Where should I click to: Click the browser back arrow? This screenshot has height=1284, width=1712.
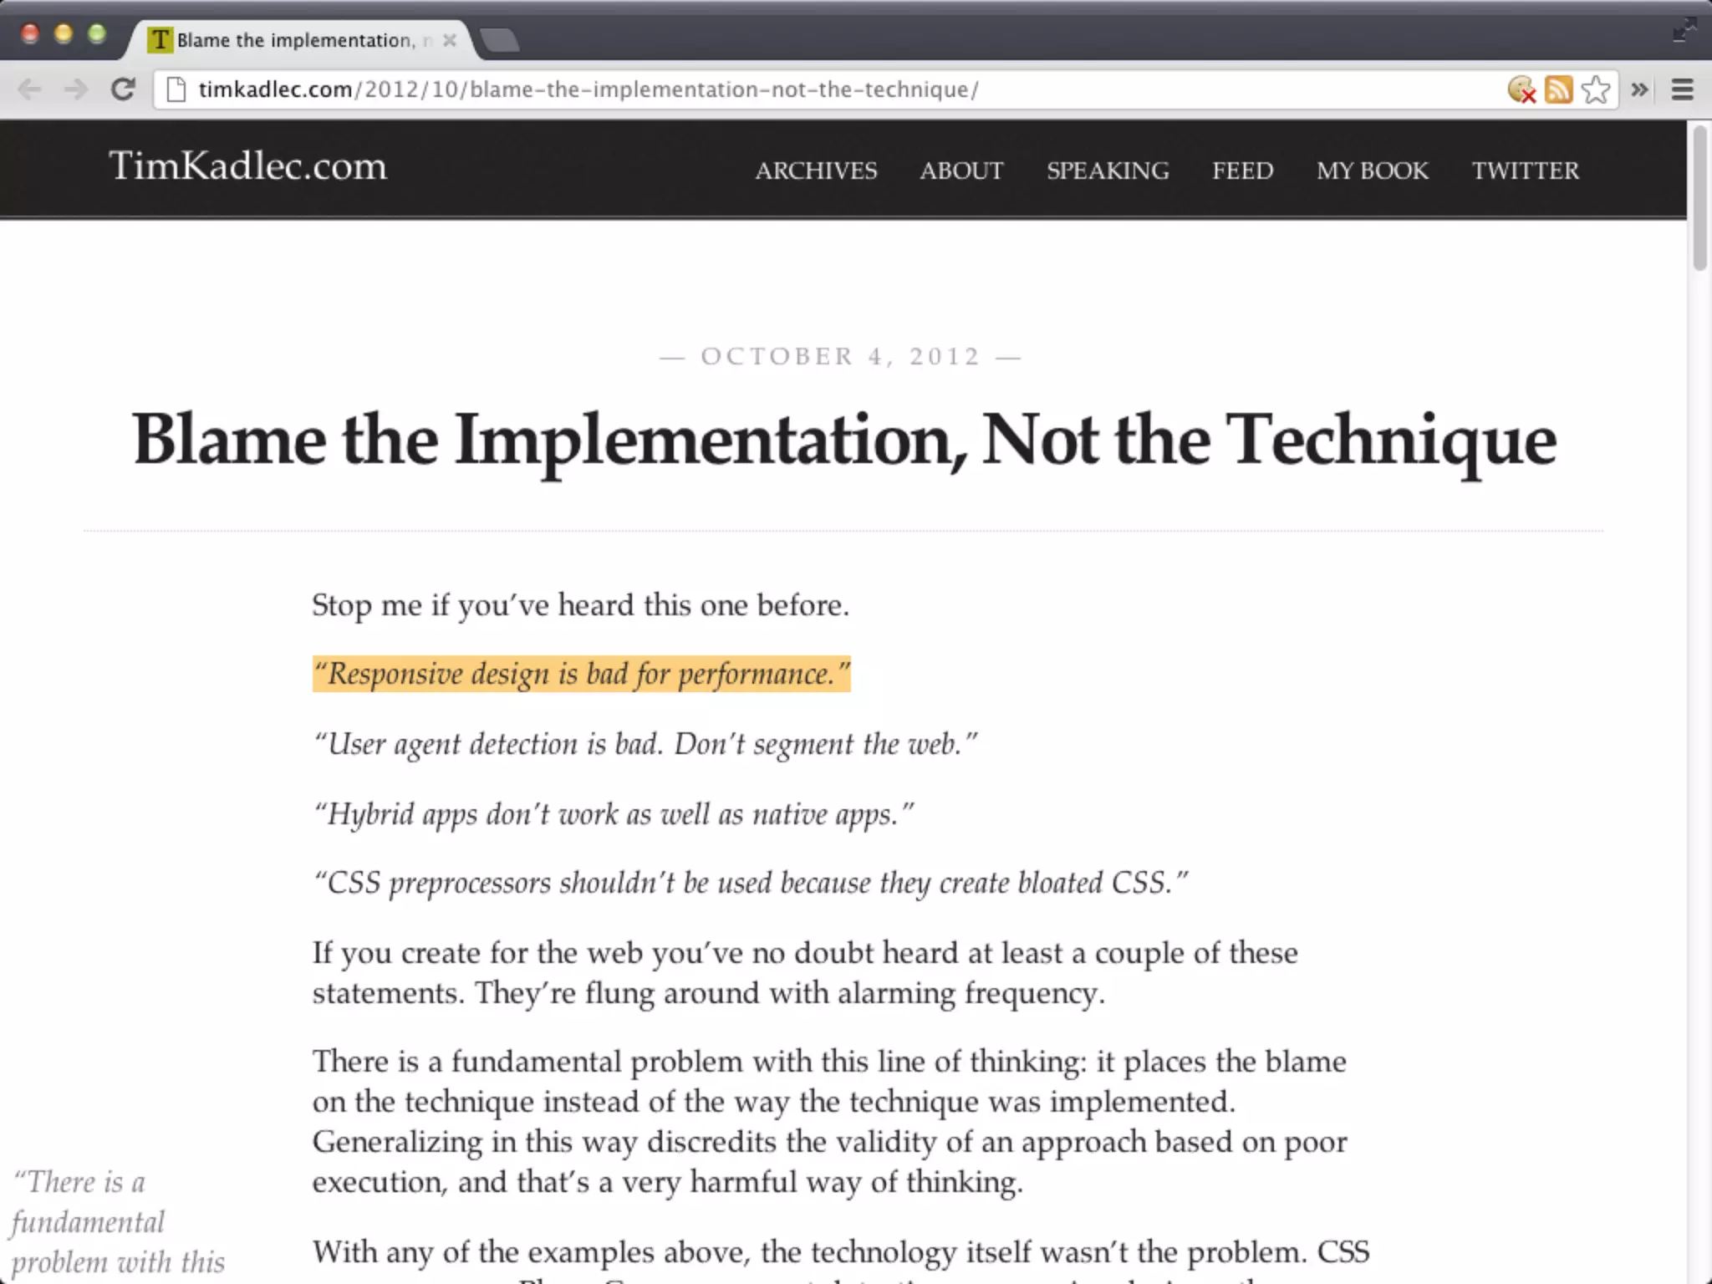click(x=30, y=89)
